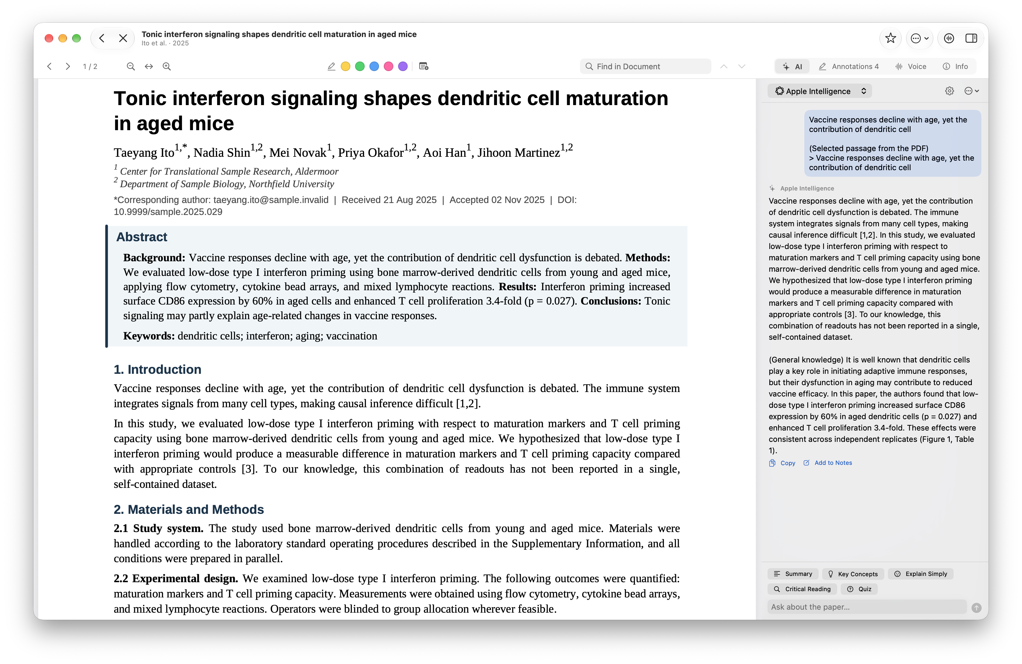Copy the AI response
This screenshot has height=664, width=1022.
(x=782, y=463)
